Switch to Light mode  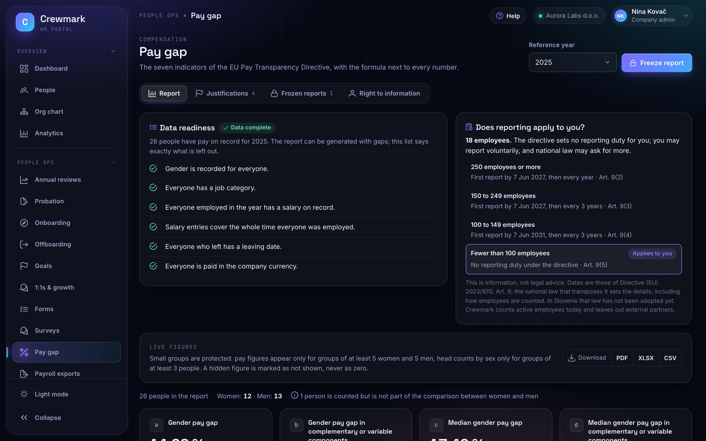pos(67,394)
